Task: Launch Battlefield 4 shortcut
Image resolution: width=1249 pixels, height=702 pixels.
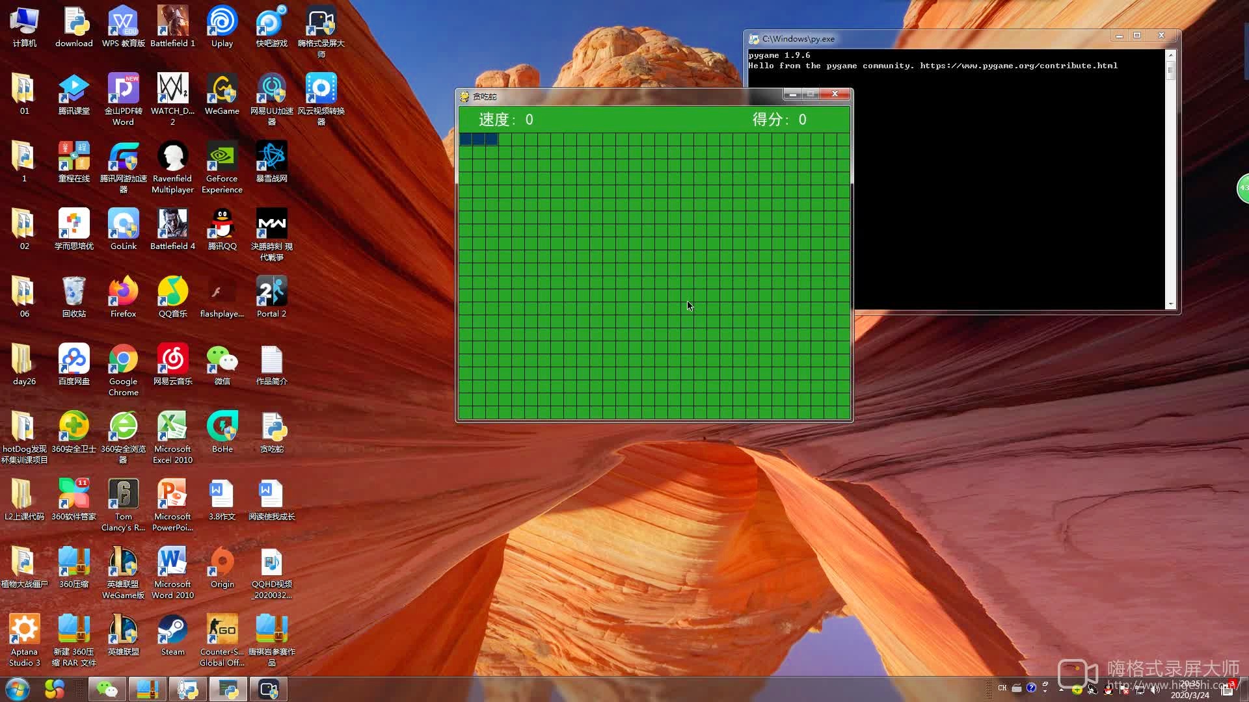Action: [172, 230]
